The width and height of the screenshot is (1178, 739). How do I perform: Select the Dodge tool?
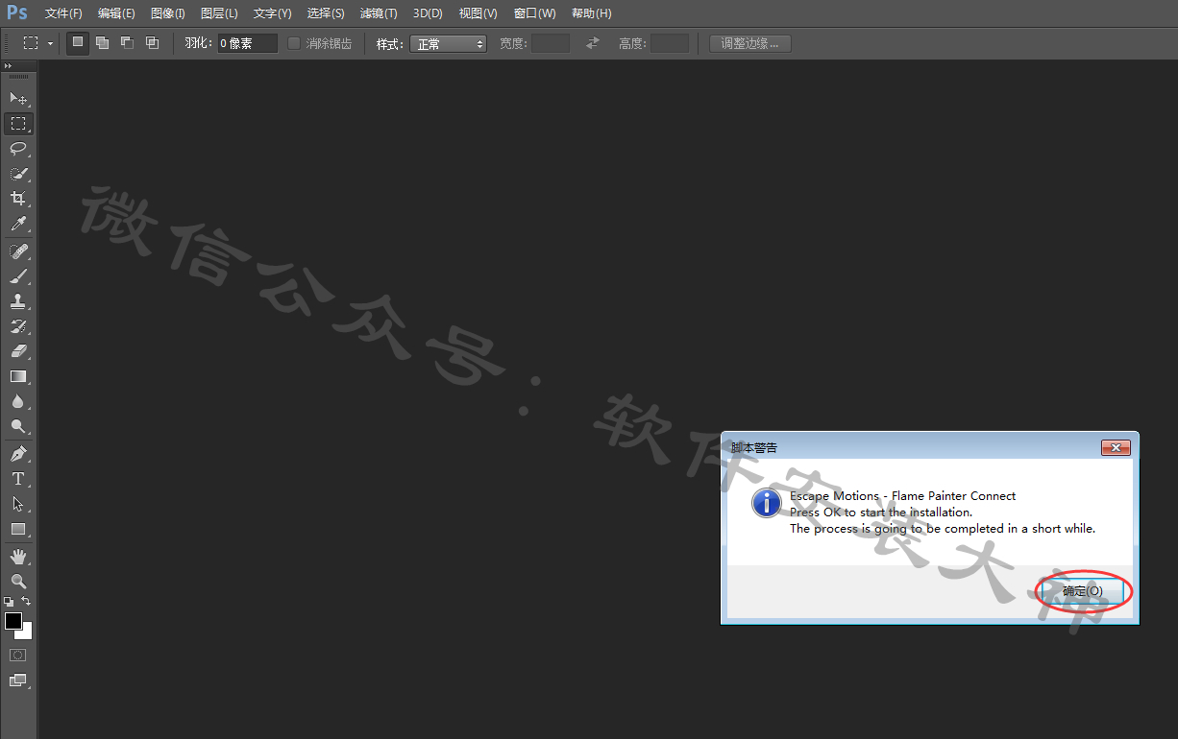pyautogui.click(x=18, y=426)
